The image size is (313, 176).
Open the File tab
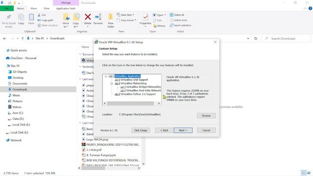[7, 8]
